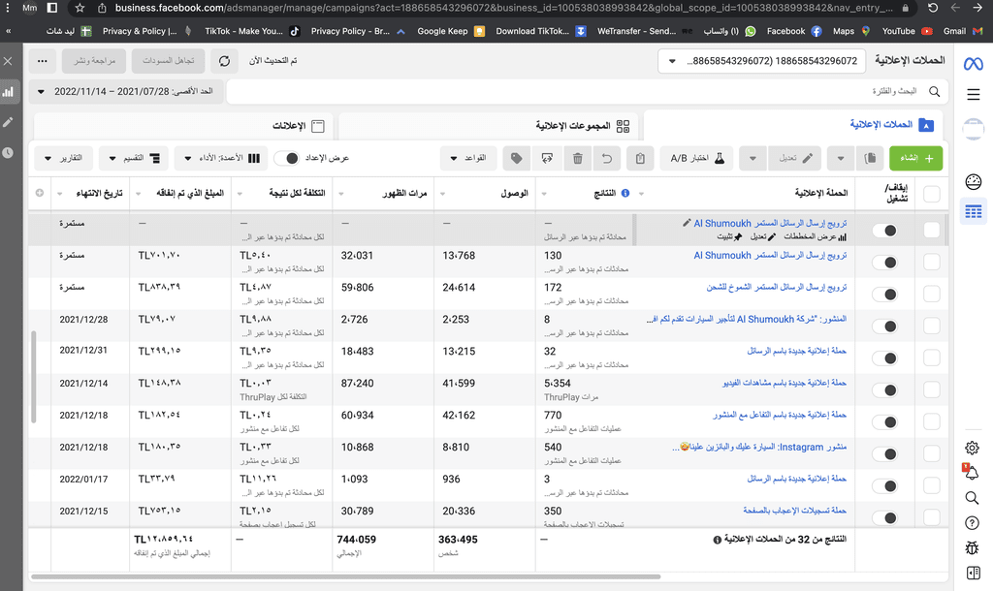Open the edit pencil in left panel

coord(8,122)
